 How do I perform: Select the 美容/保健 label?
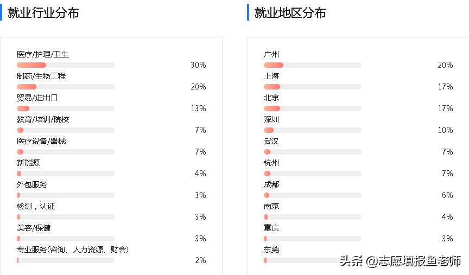[x=34, y=228]
